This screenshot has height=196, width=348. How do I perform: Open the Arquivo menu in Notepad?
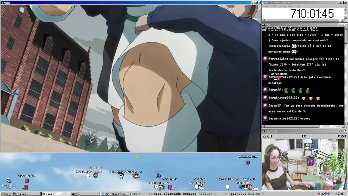[x=266, y=6]
